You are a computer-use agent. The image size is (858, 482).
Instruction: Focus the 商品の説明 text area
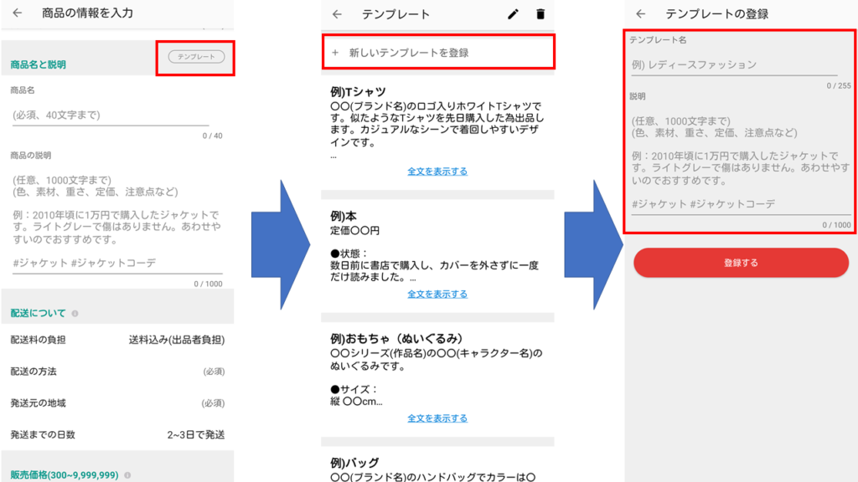(x=117, y=221)
